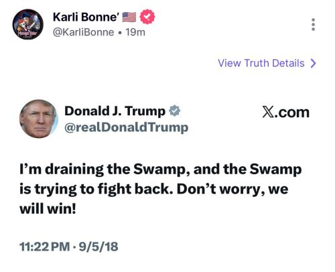
Task: Open the three-dot more options menu
Action: tap(314, 24)
